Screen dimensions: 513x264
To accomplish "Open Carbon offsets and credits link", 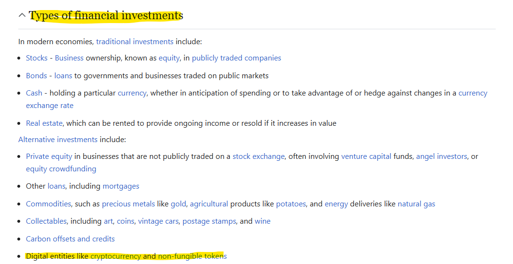I will click(70, 239).
